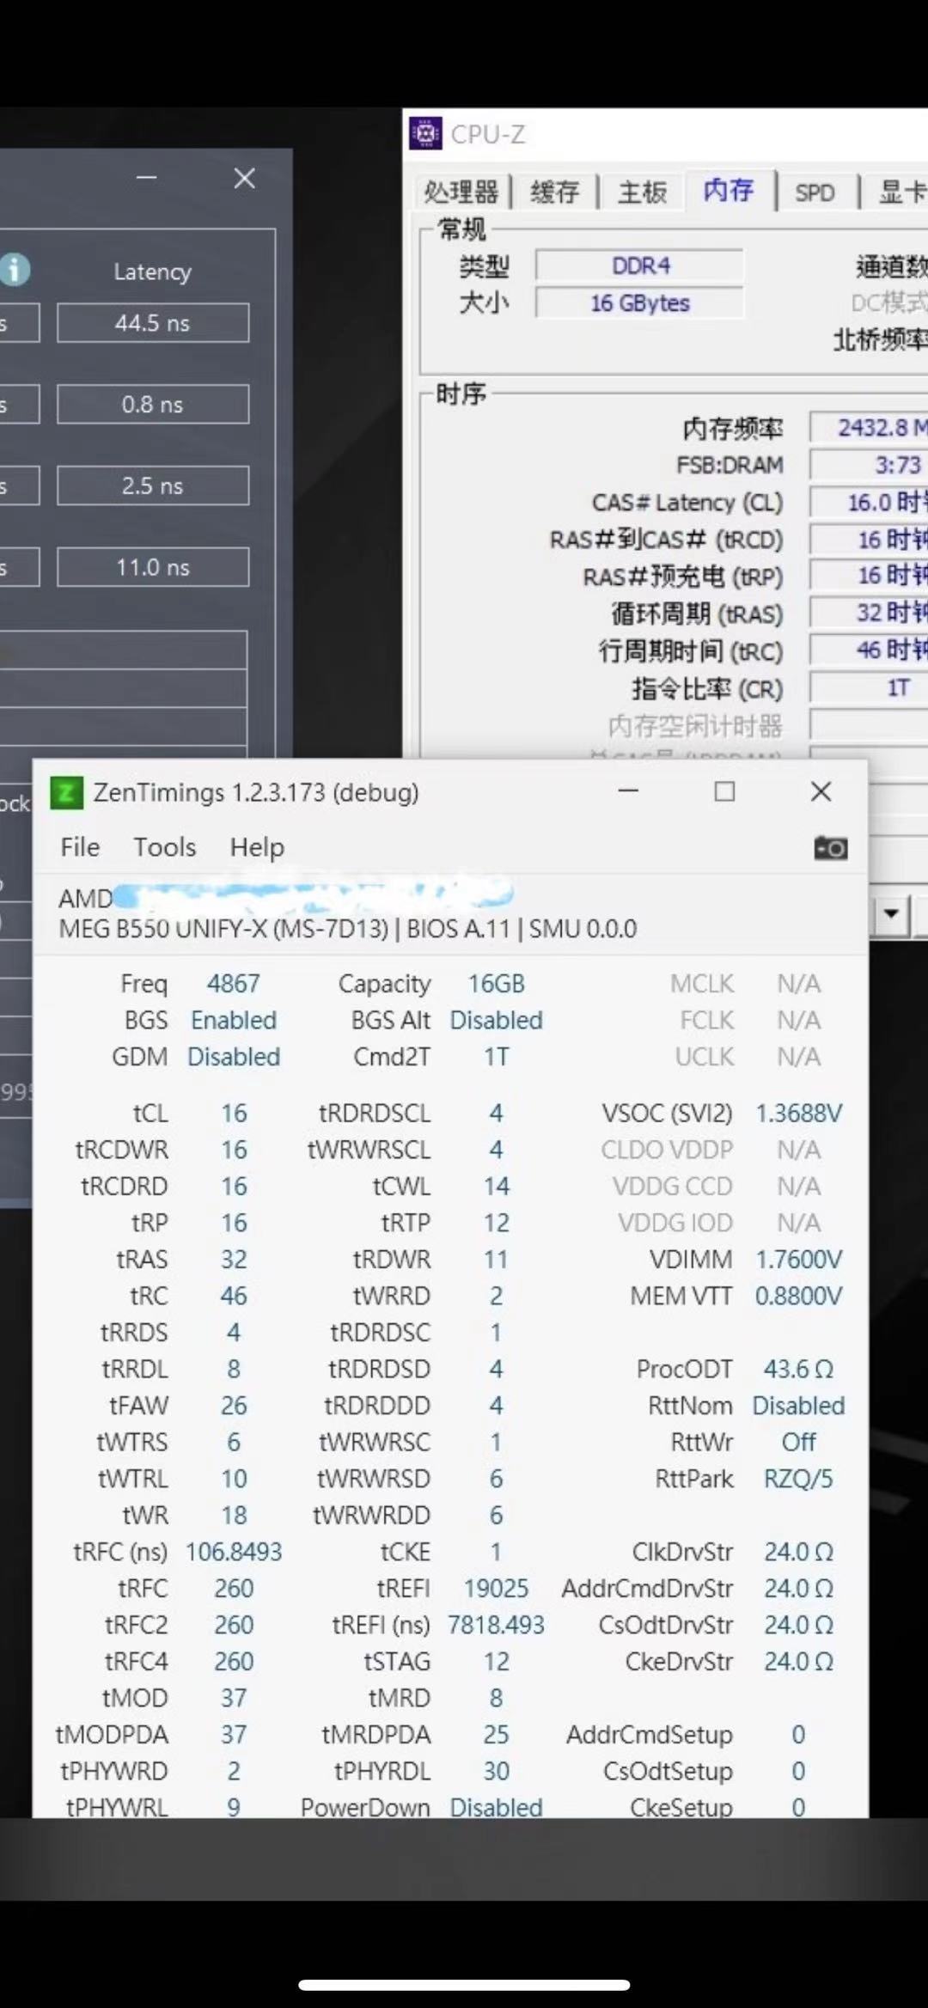This screenshot has height=2008, width=928.
Task: Click the RttNom Disabled value
Action: (798, 1405)
